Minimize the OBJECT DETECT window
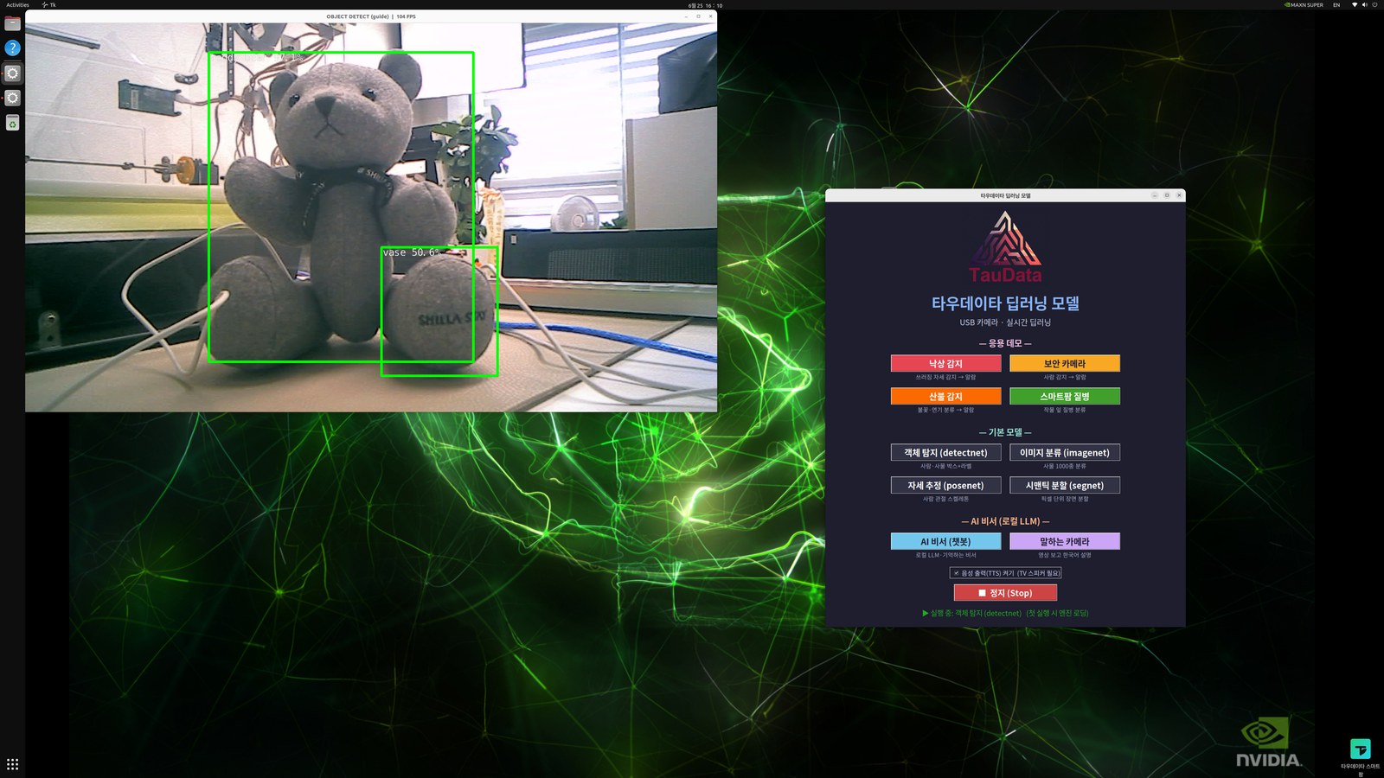 point(687,16)
